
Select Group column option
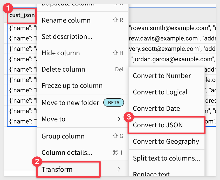pyautogui.click(x=83, y=136)
